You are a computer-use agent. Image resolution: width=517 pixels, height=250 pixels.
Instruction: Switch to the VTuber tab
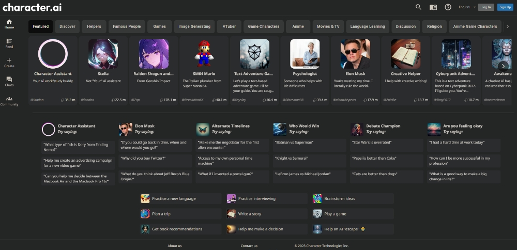tap(229, 26)
